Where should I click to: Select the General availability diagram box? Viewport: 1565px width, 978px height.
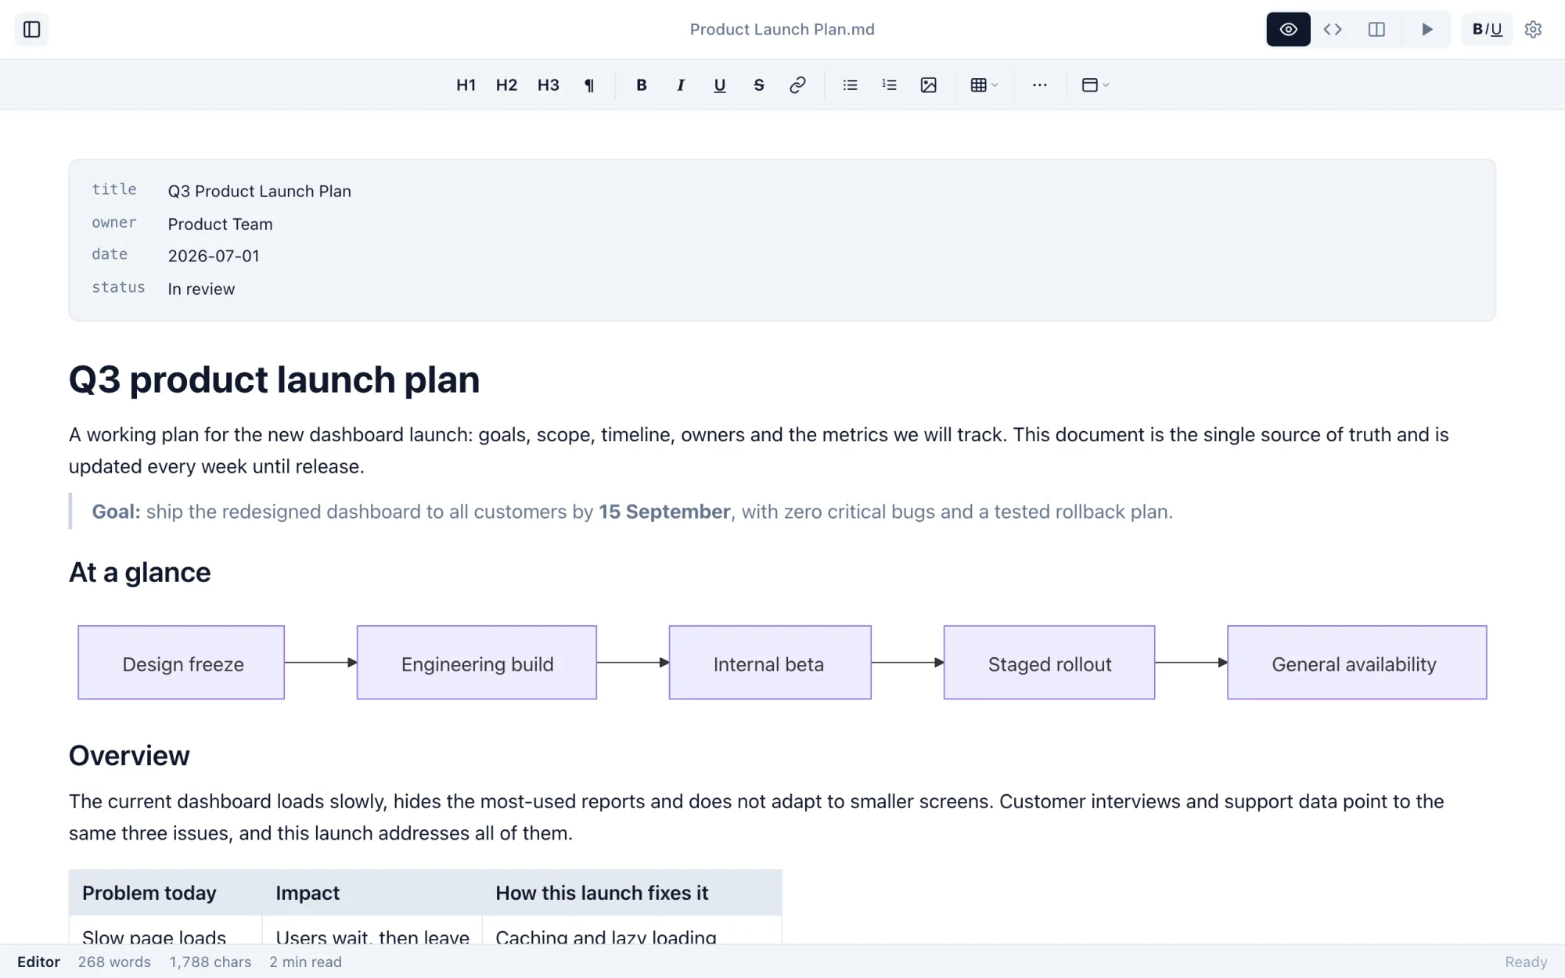tap(1357, 663)
